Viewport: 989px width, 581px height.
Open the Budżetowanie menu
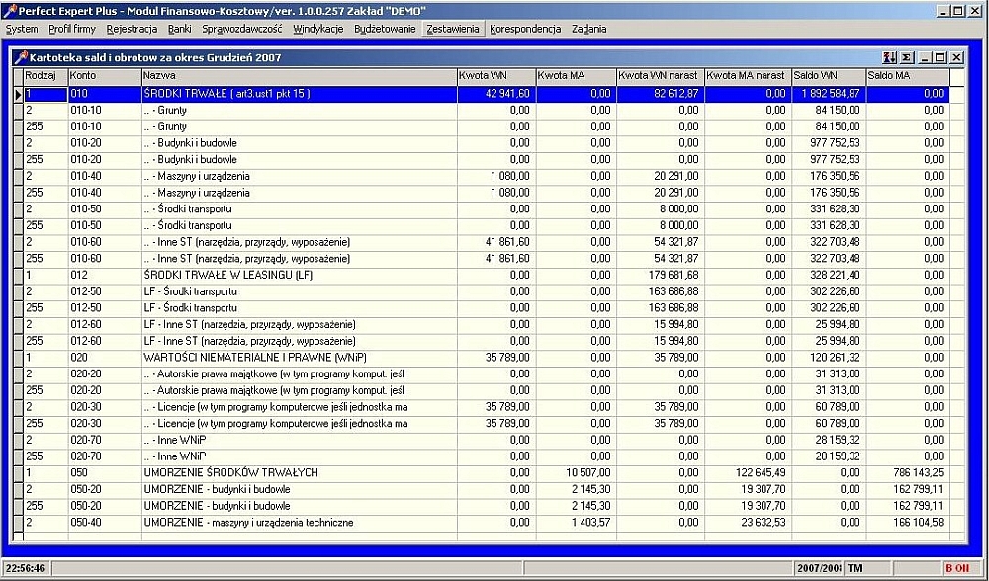click(x=385, y=29)
